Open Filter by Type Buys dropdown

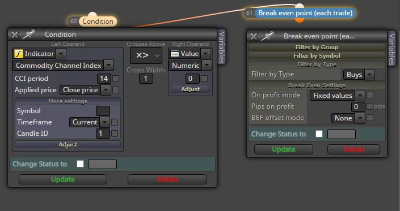coord(369,75)
